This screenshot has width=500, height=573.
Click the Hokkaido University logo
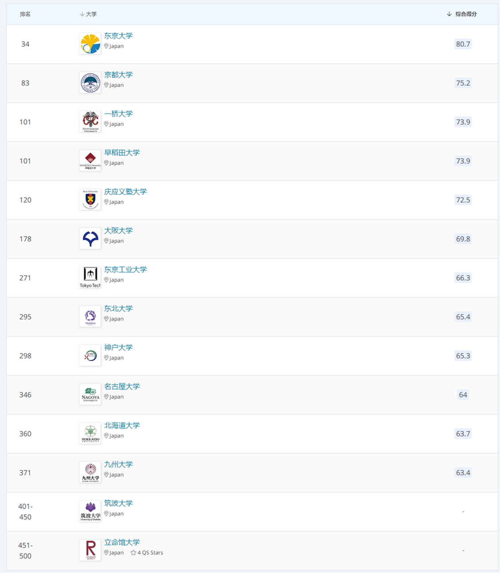[x=90, y=434]
